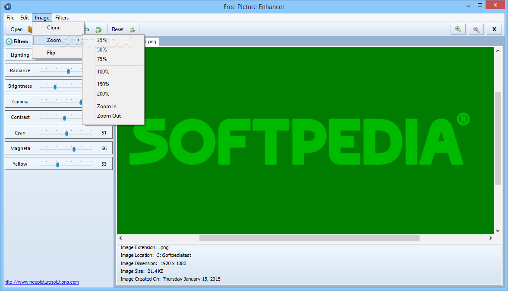
Task: Click the Lighting filter tab
Action: (20, 55)
